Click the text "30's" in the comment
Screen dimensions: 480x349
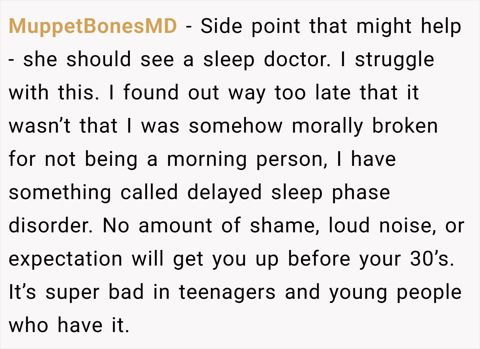[x=432, y=258]
